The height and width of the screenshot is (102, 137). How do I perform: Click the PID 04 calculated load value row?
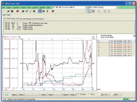click(x=26, y=23)
